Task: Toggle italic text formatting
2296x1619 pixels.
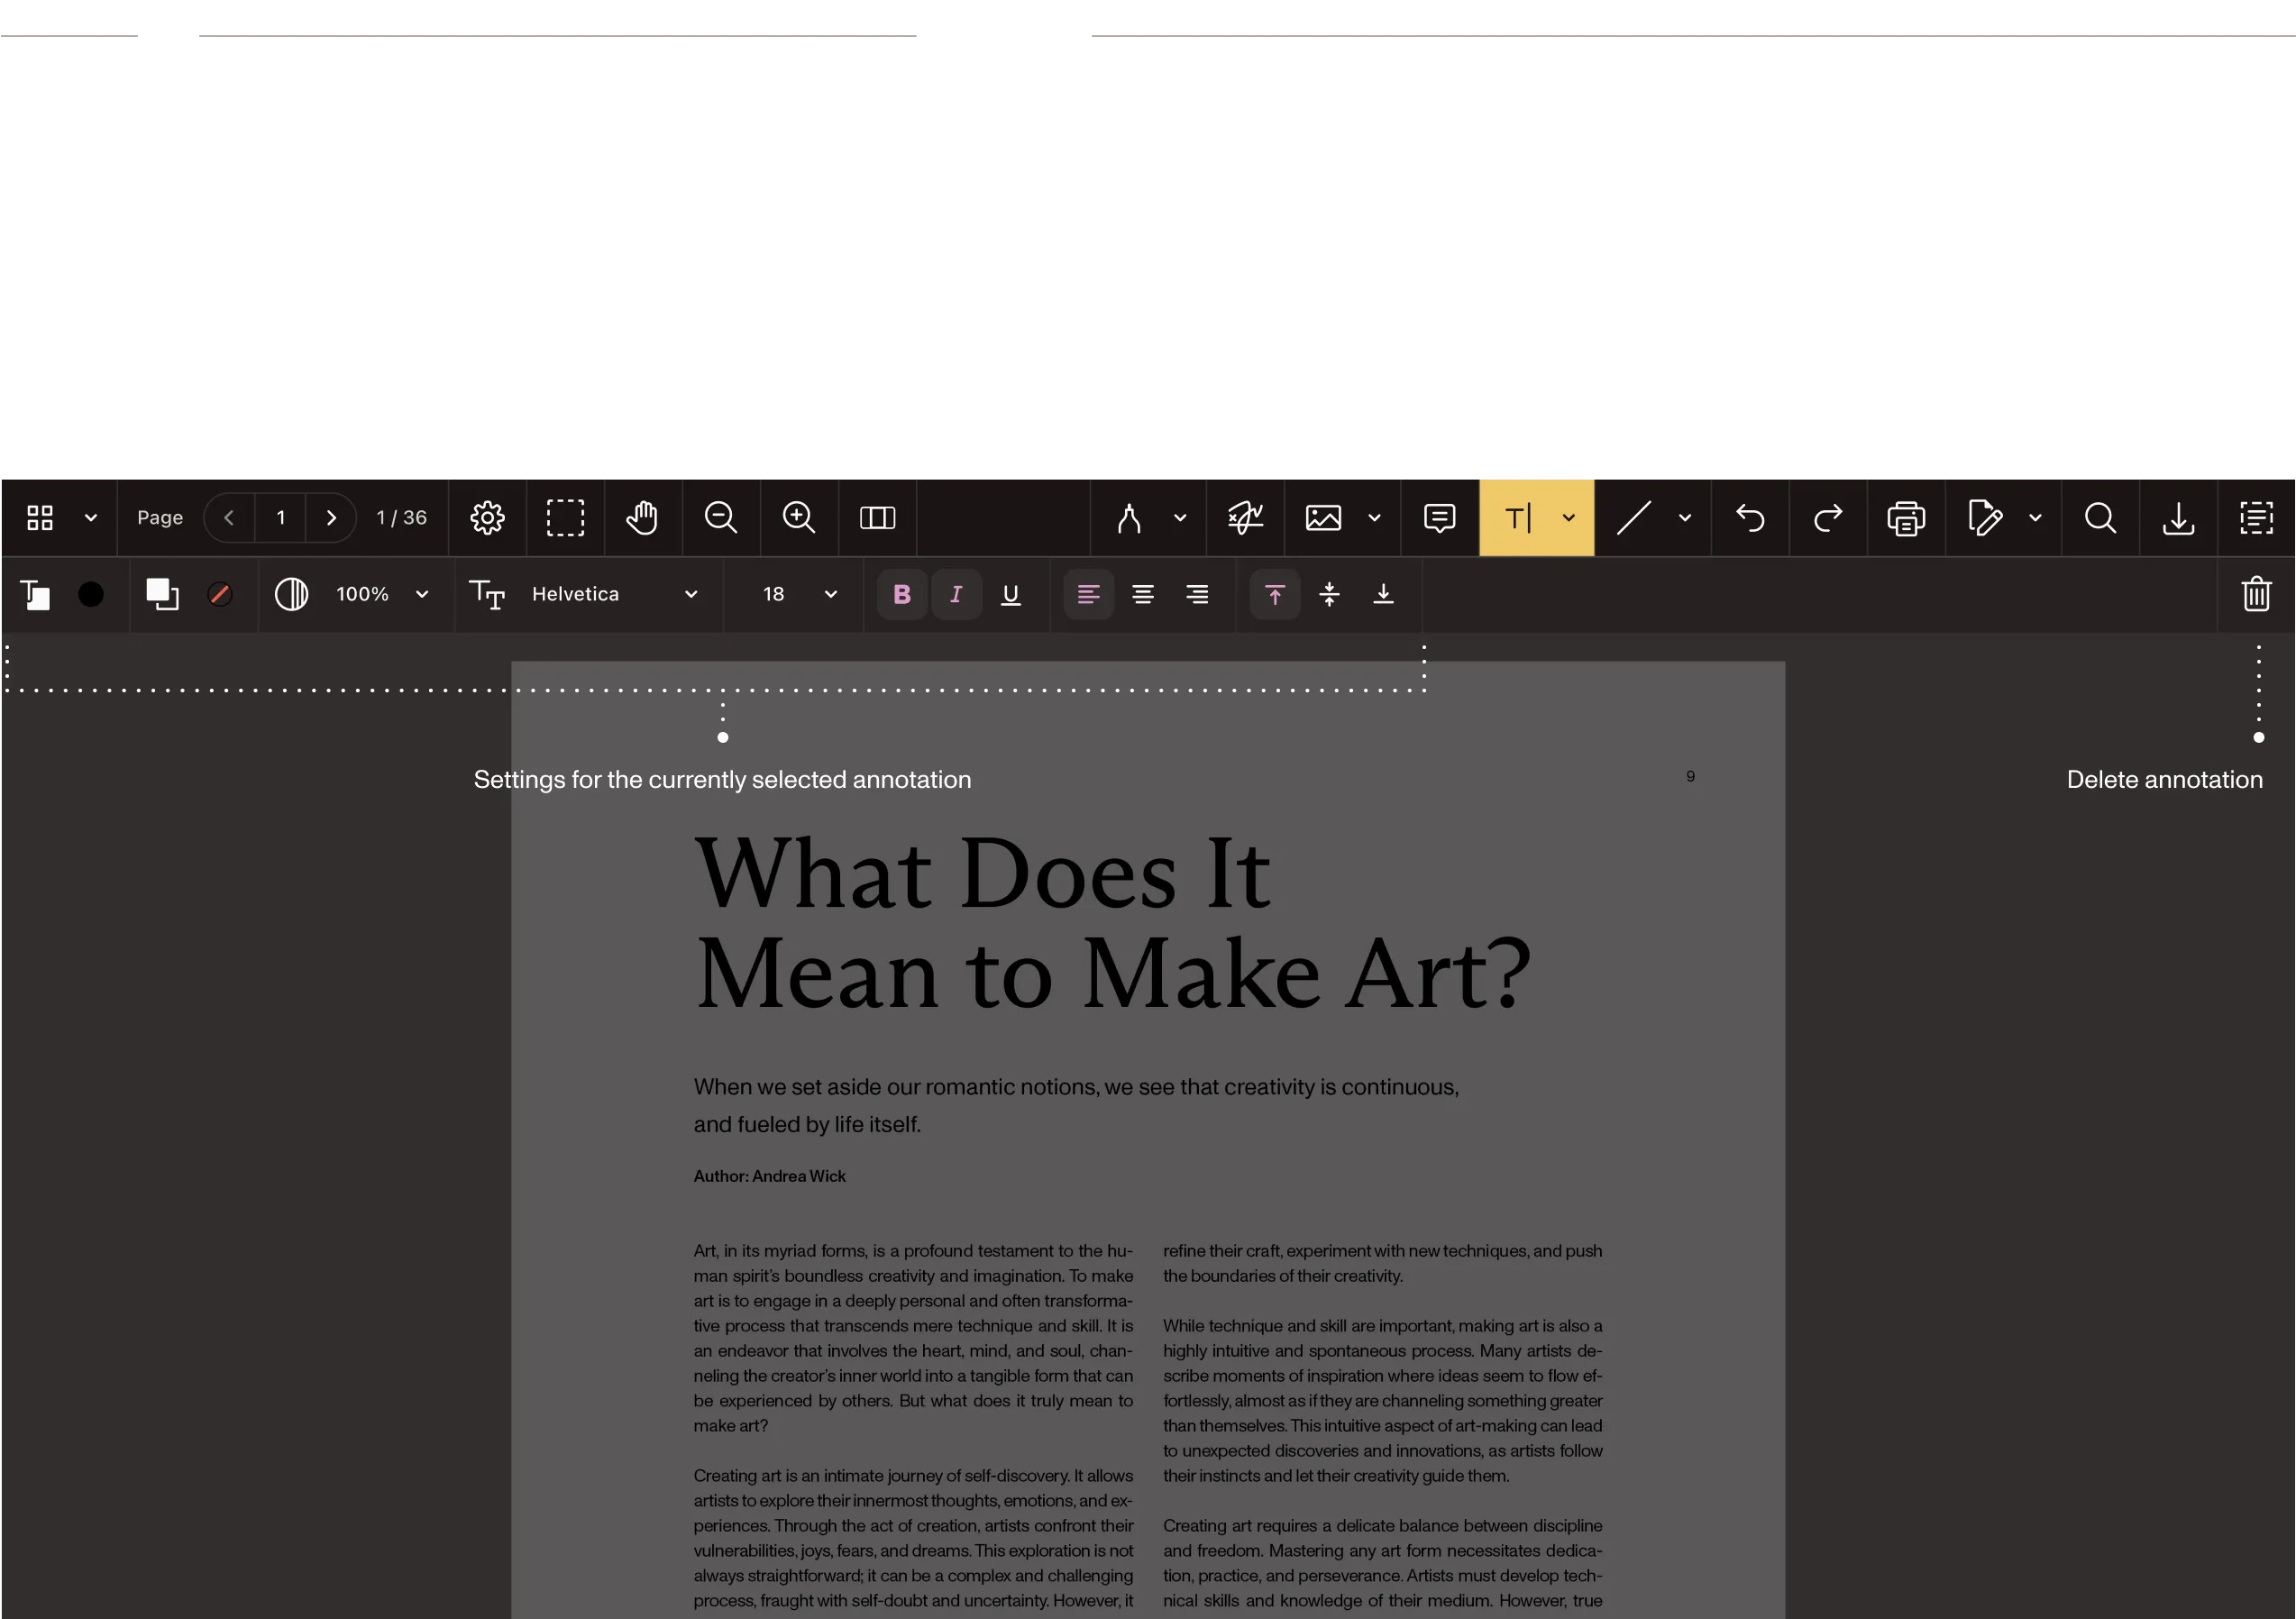Action: tap(956, 595)
